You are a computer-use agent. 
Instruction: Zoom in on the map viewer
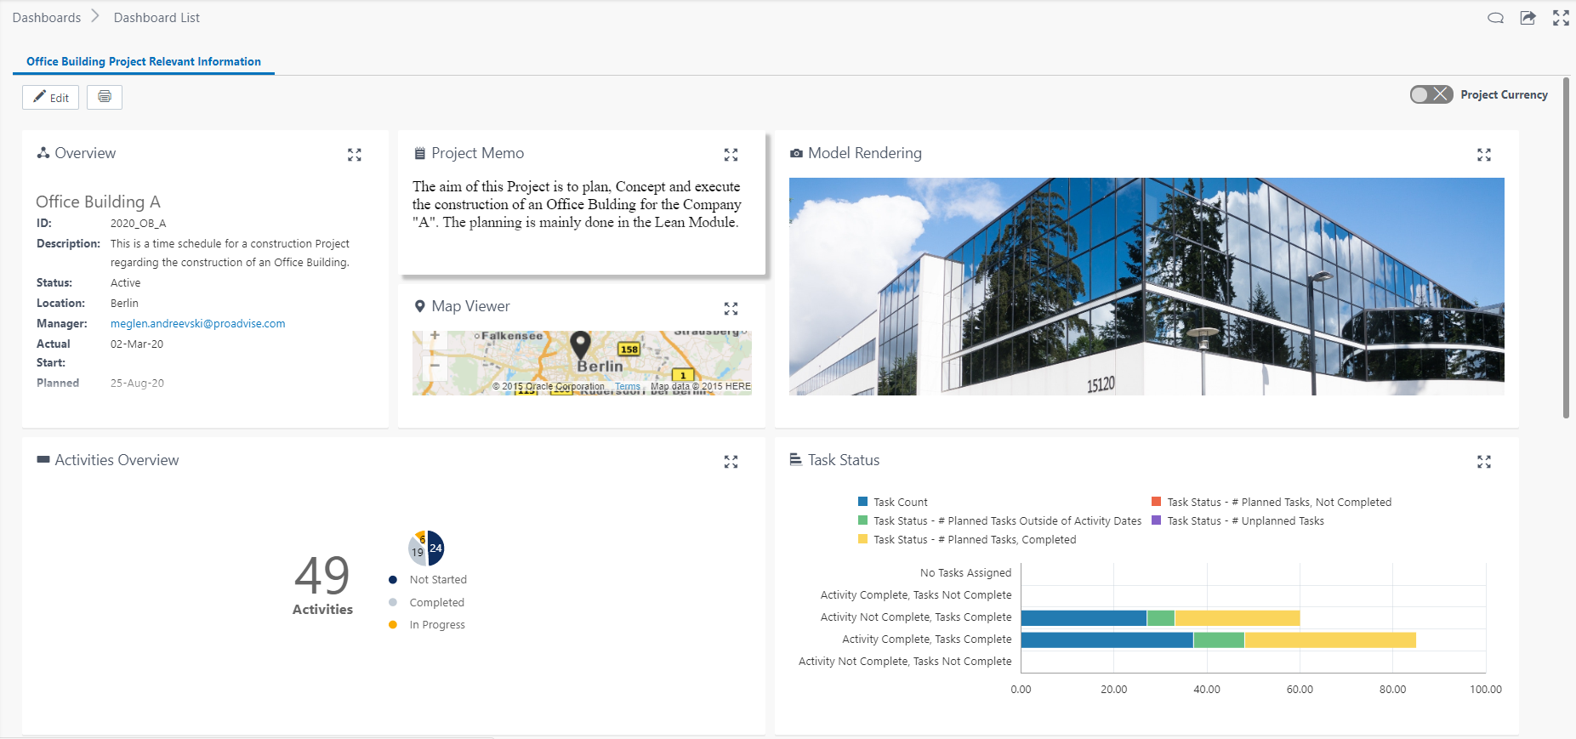click(x=435, y=336)
